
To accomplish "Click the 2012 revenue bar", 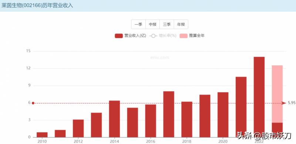I will tap(78, 129).
